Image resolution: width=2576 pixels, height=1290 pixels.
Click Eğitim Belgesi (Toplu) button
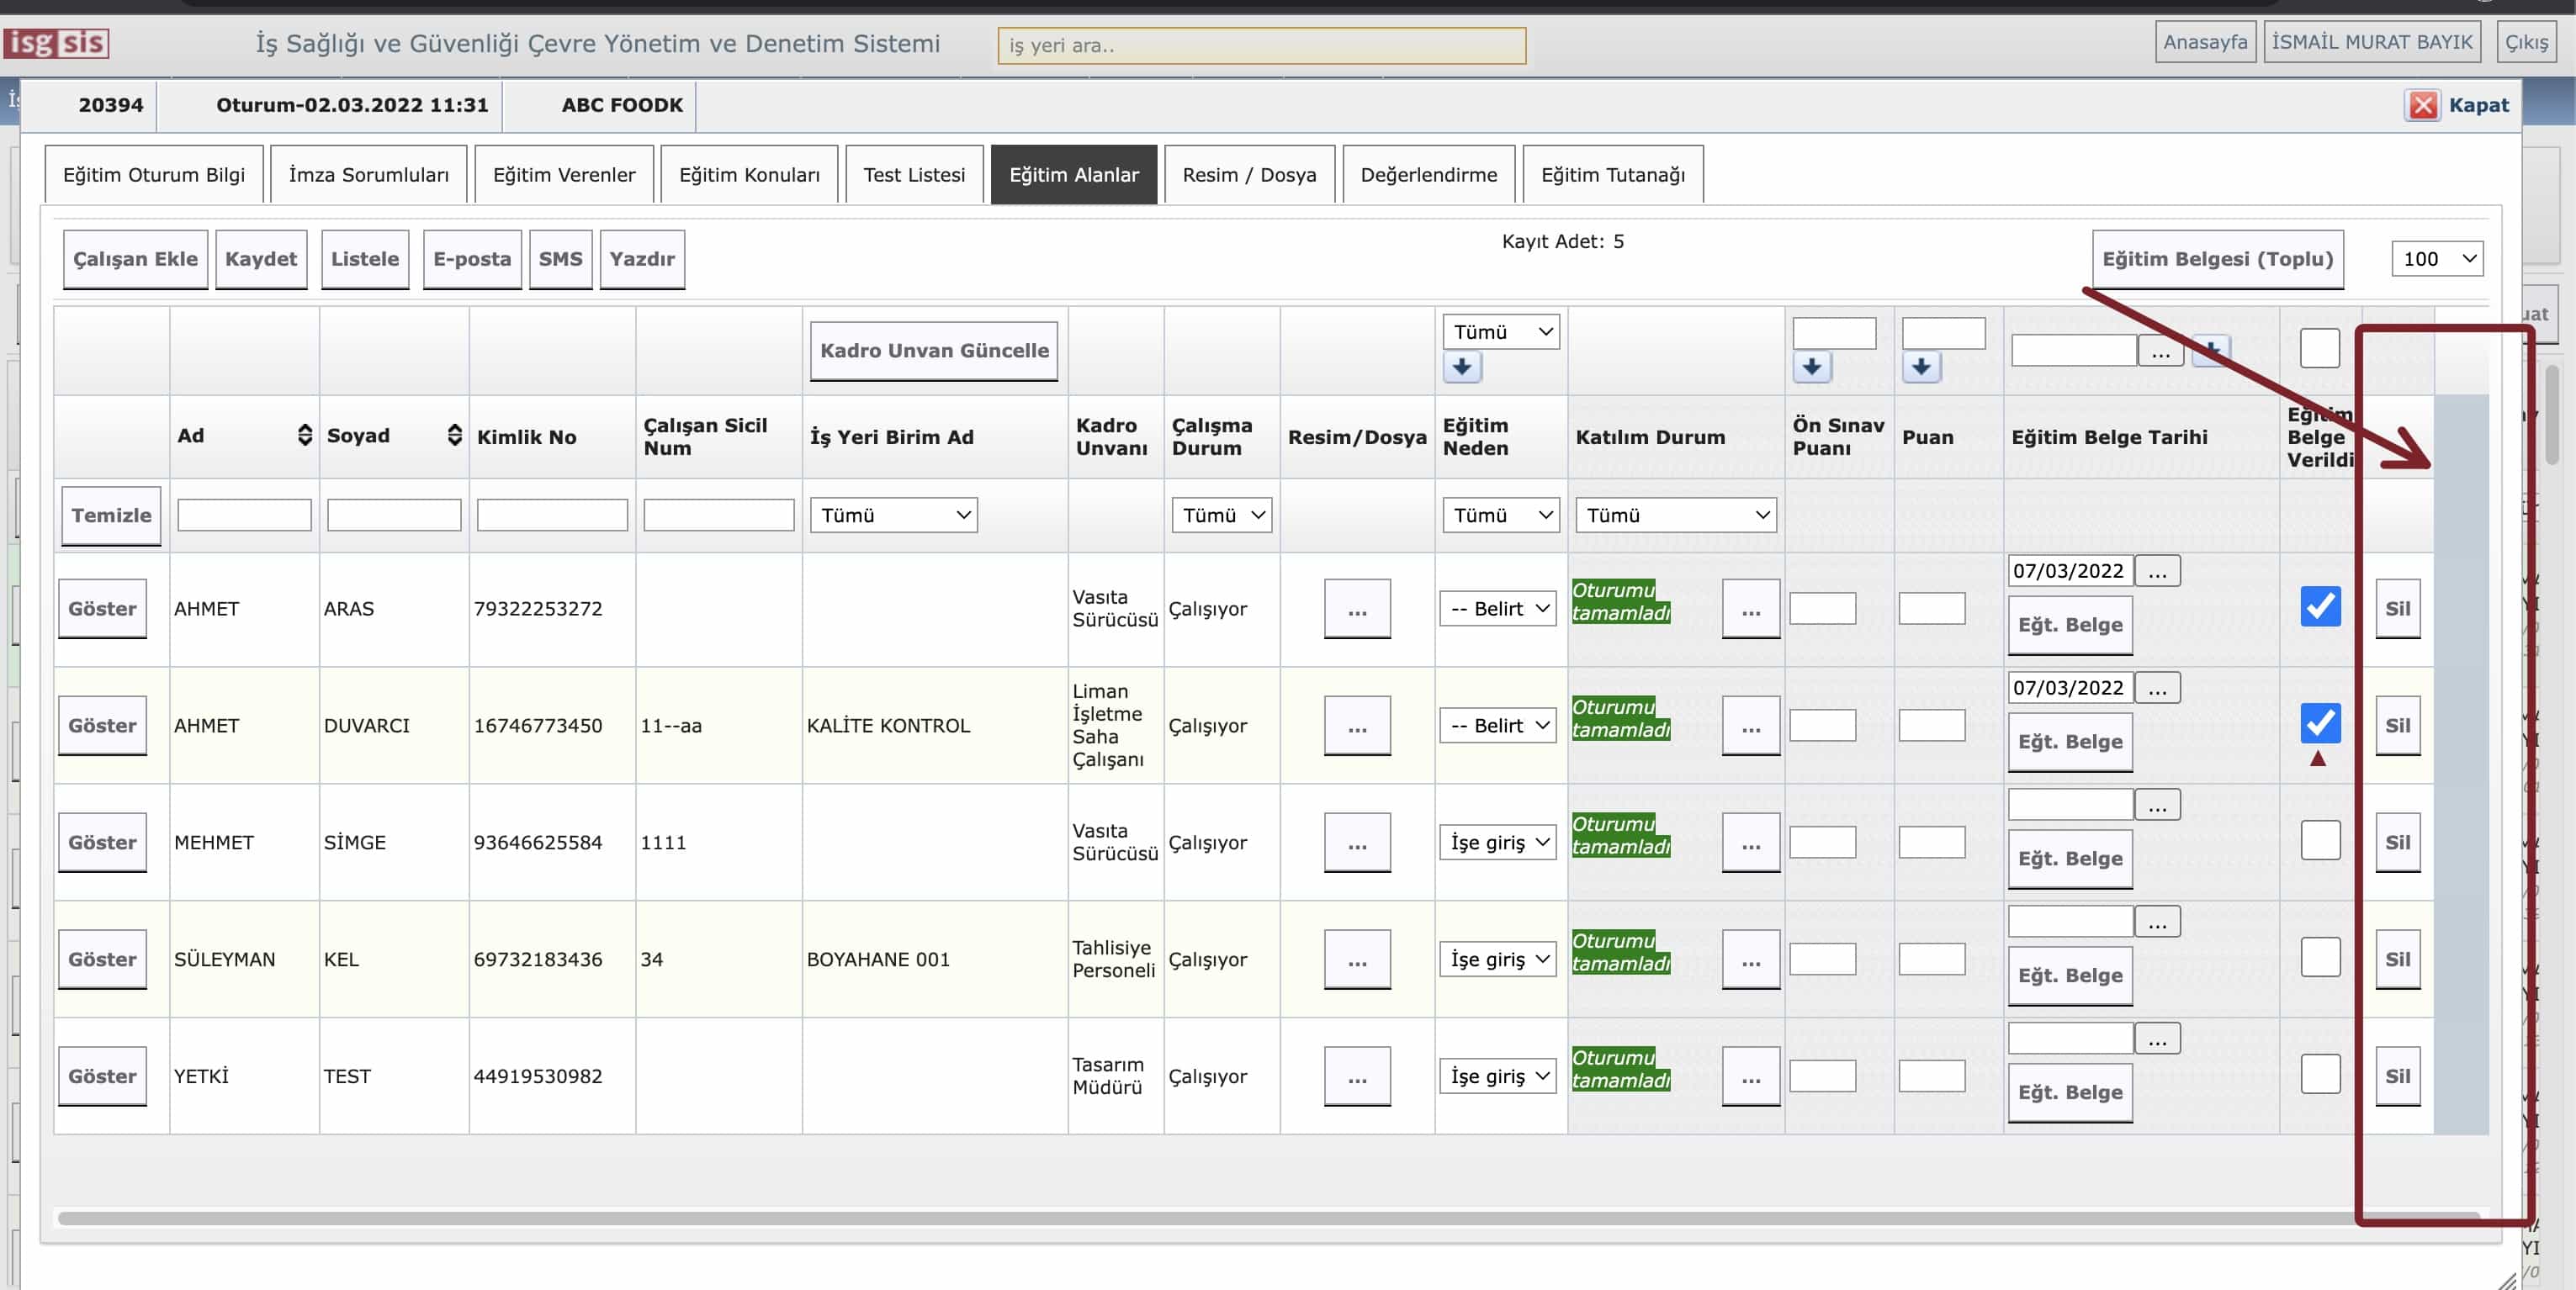coord(2216,259)
